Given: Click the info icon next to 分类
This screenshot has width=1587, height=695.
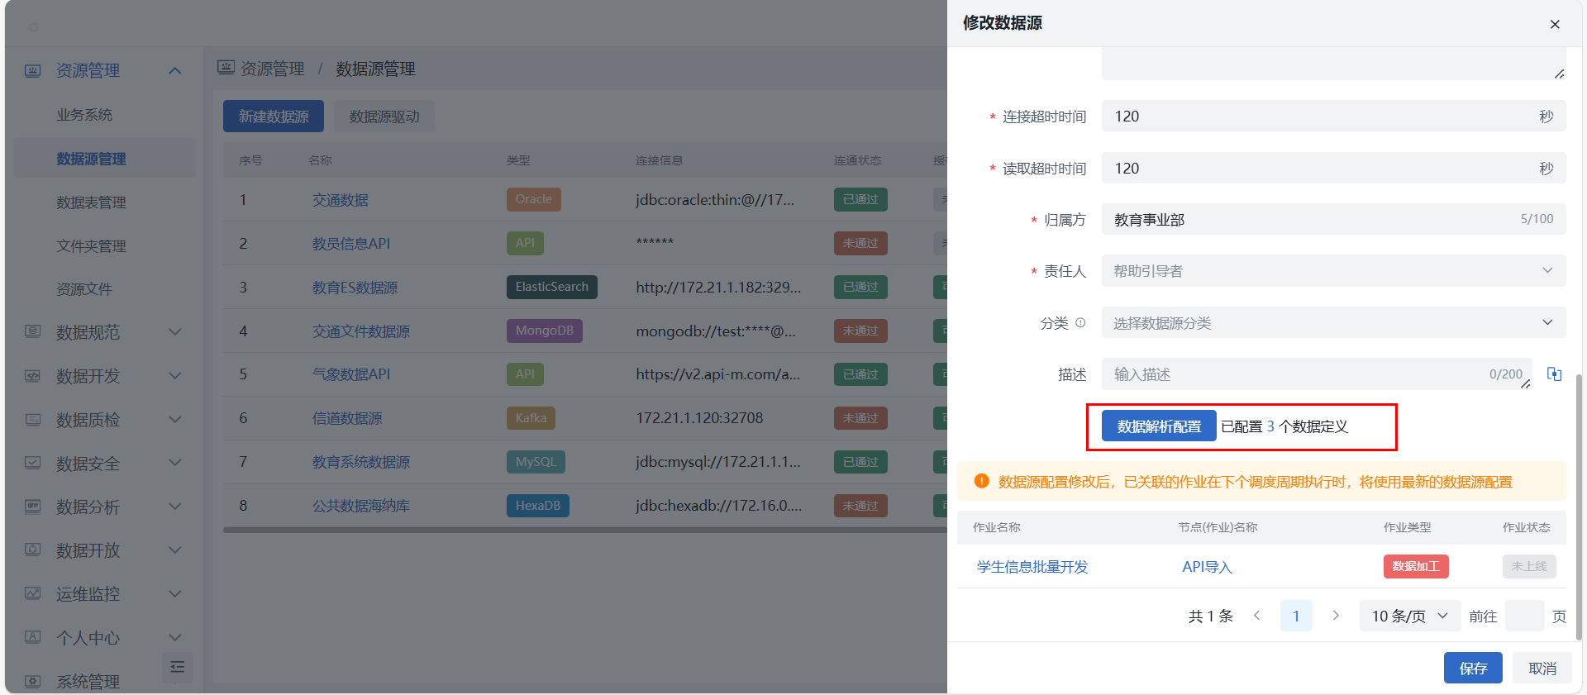Looking at the screenshot, I should (1080, 323).
